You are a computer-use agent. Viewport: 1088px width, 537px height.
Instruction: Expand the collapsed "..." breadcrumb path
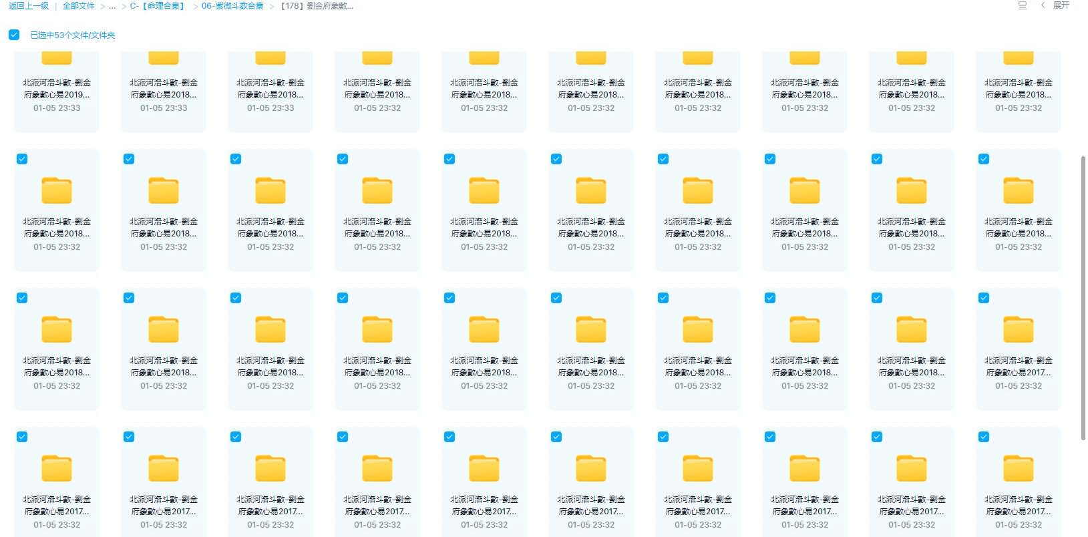[112, 6]
